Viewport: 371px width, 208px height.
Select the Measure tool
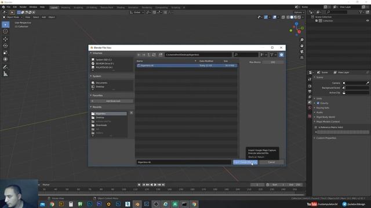5,74
